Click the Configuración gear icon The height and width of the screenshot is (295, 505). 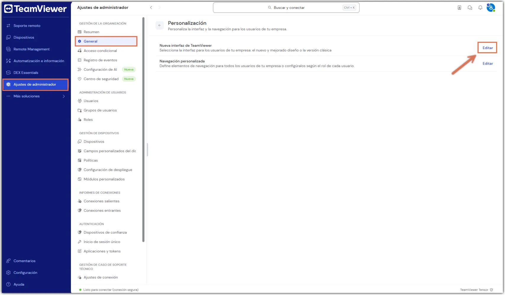tap(8, 273)
